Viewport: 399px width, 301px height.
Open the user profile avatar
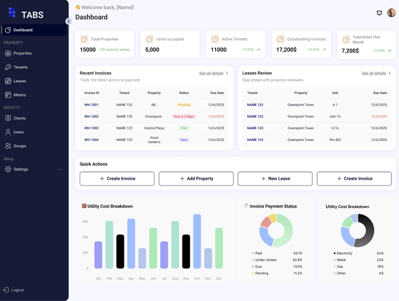tap(391, 13)
